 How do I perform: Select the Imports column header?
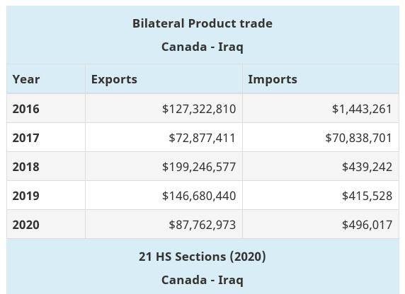(x=273, y=79)
